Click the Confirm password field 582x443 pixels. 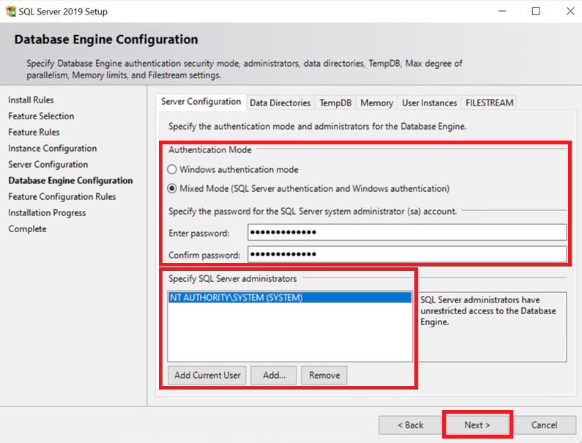[x=406, y=254]
